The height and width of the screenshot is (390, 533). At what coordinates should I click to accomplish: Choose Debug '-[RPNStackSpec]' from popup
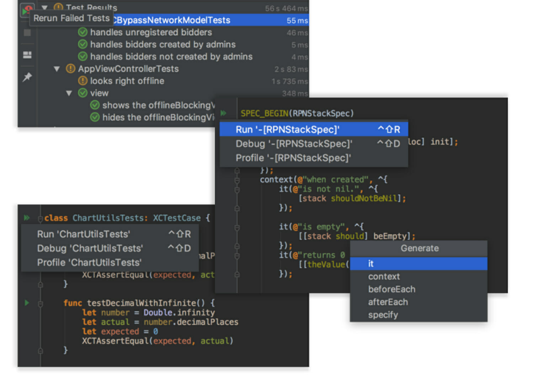294,144
